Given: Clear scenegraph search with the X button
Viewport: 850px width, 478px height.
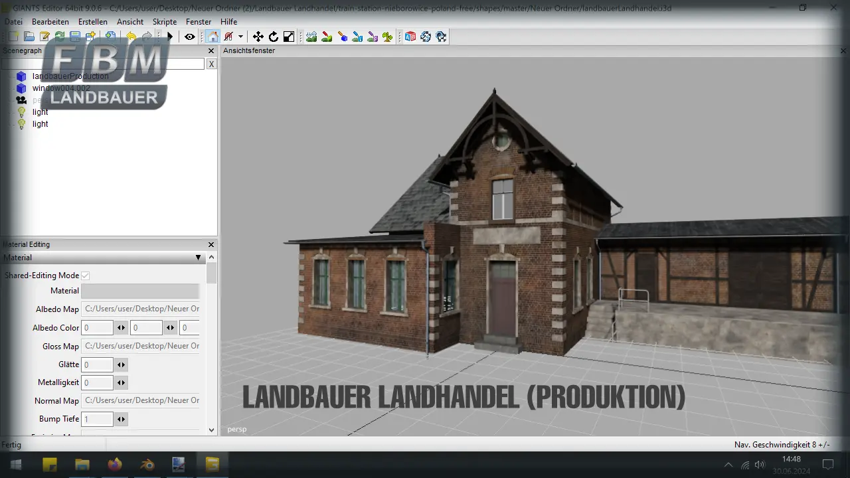Looking at the screenshot, I should click(211, 64).
